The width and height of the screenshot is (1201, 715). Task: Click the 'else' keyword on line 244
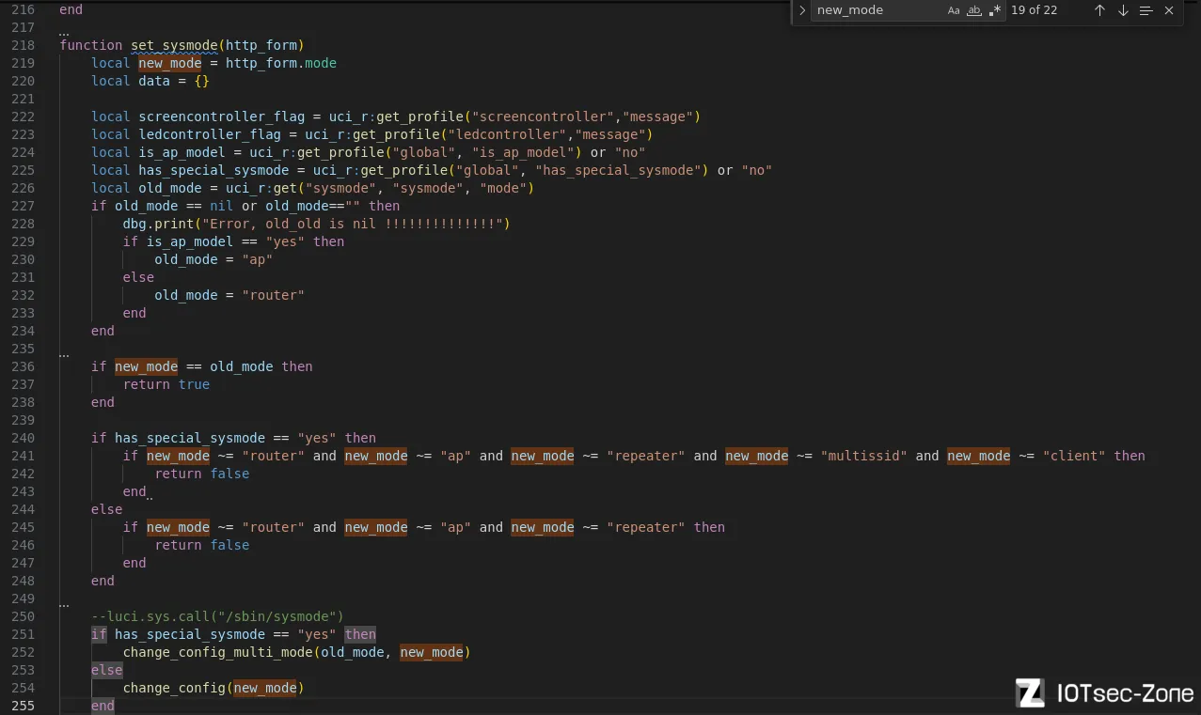tap(107, 509)
